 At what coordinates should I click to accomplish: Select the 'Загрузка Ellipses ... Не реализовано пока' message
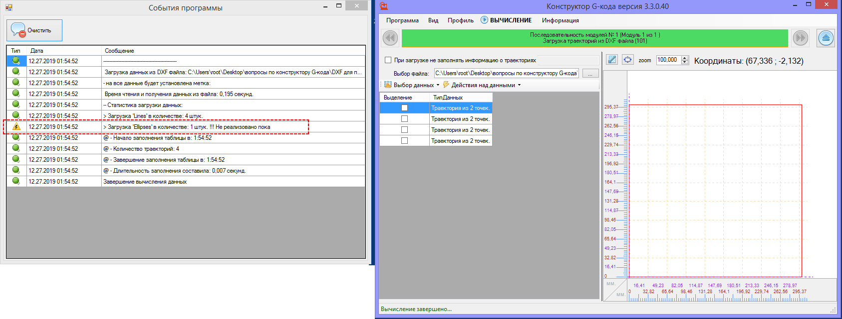click(x=234, y=127)
